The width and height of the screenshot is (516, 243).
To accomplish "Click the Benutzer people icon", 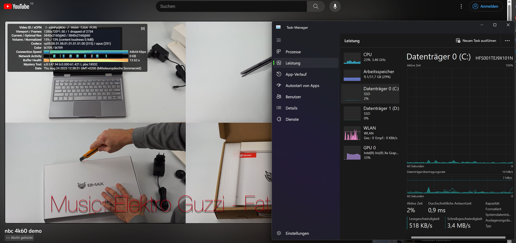I will pyautogui.click(x=279, y=96).
